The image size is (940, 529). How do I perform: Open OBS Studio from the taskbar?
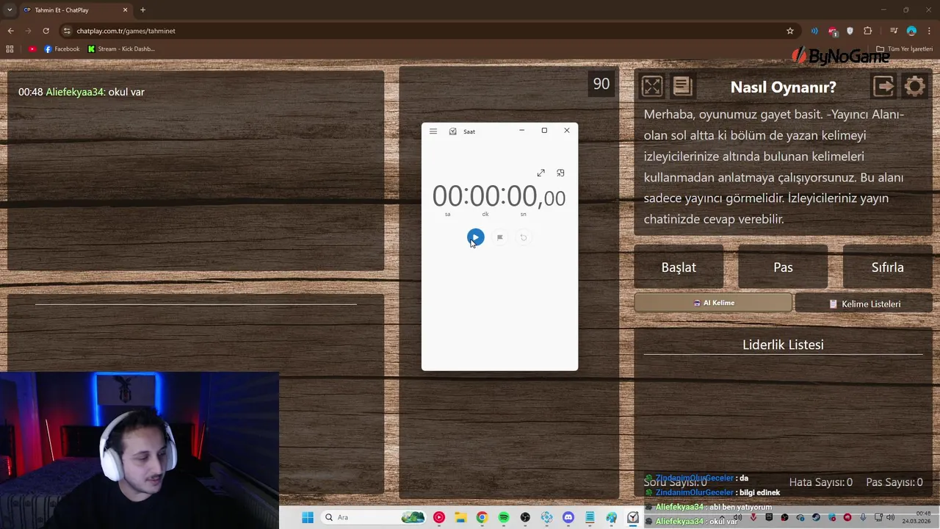[x=525, y=517]
